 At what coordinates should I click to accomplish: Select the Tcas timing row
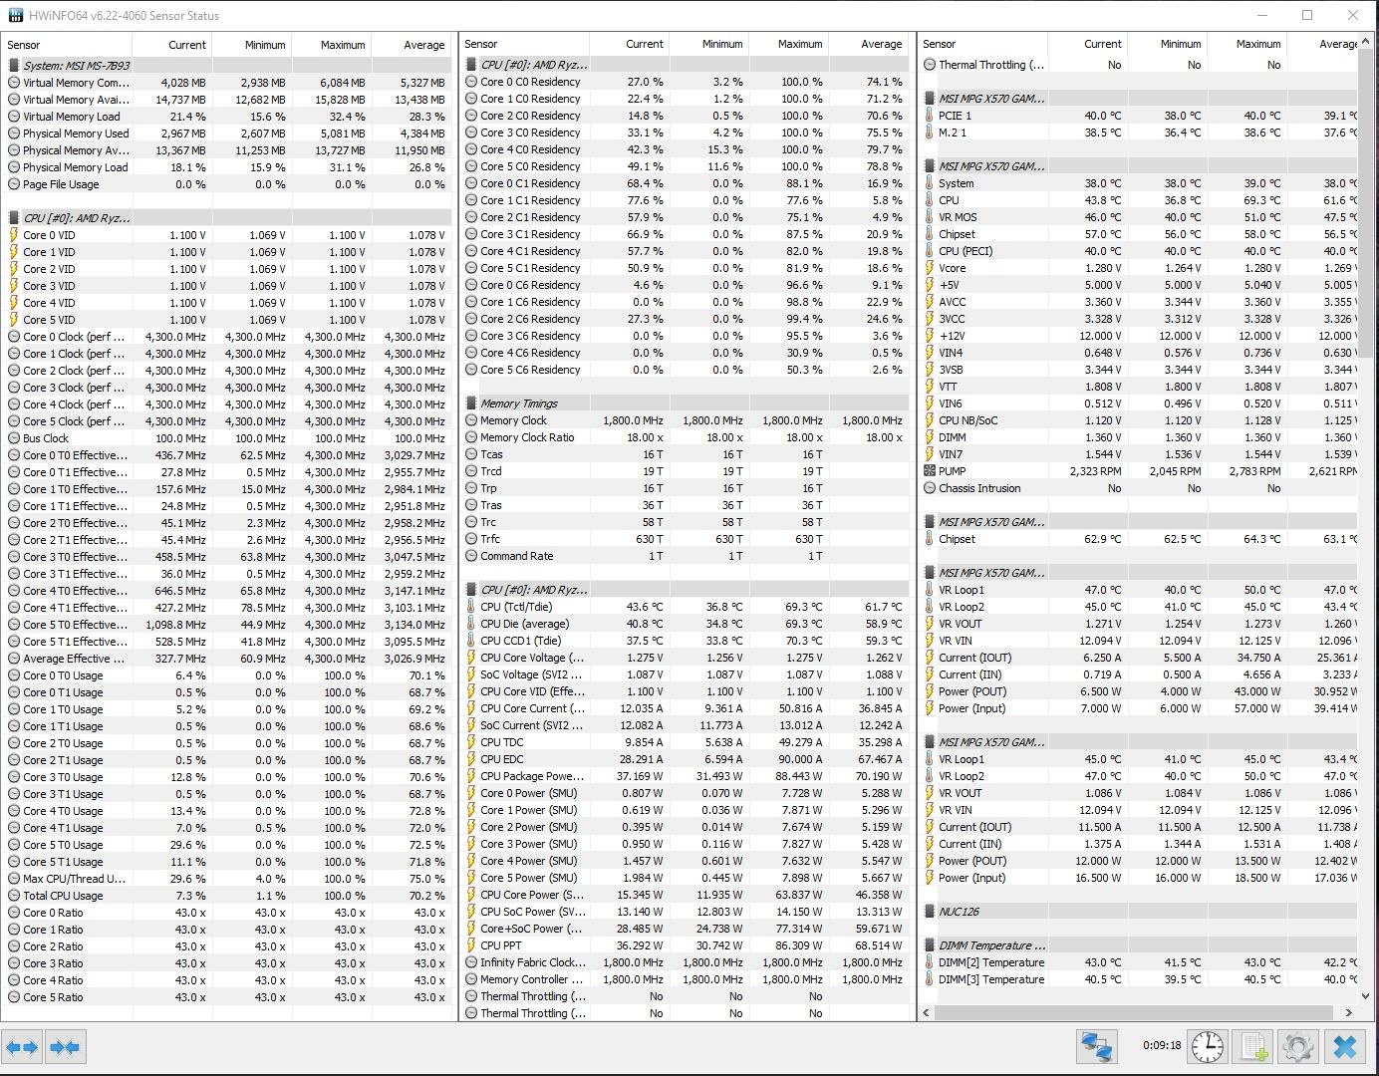point(686,454)
